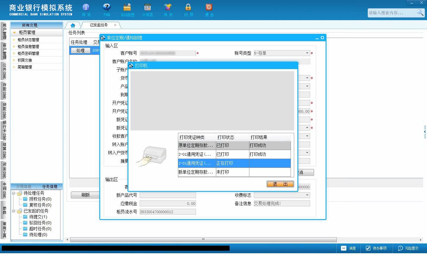Click the 柜员流水号 field

[168, 212]
